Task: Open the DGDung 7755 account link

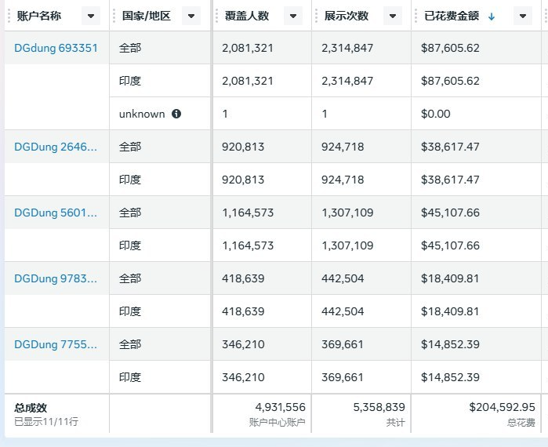Action: [56, 344]
